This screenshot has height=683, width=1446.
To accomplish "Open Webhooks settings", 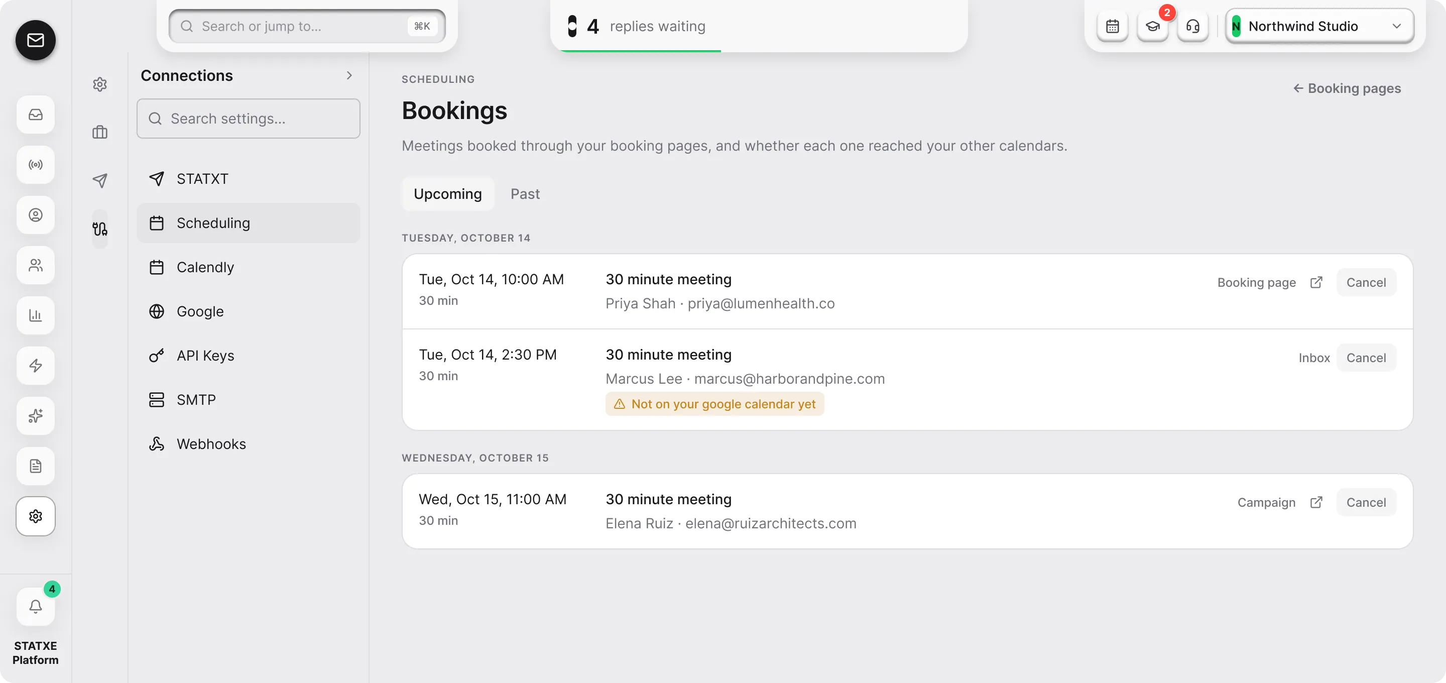I will coord(248,444).
